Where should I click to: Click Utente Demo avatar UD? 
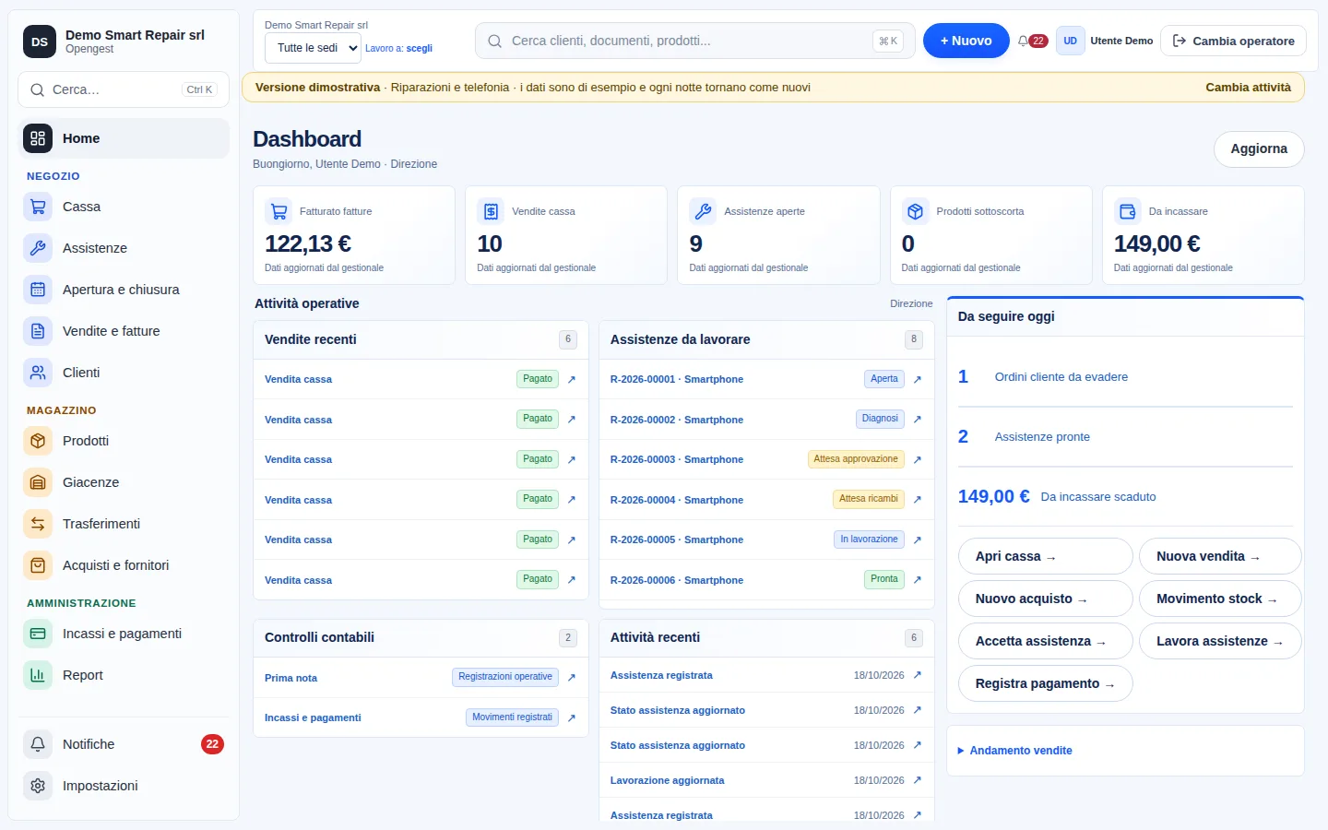(1070, 41)
